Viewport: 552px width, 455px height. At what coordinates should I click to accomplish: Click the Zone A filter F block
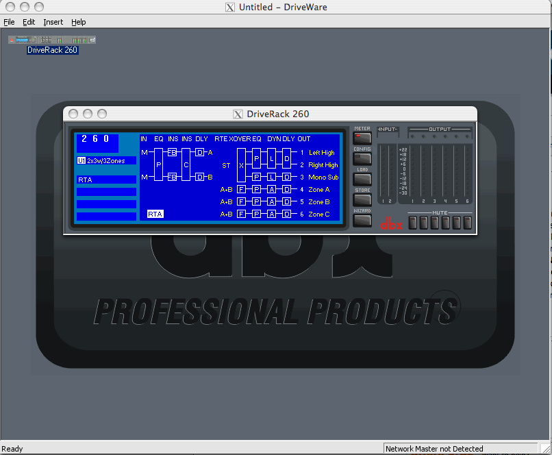241,190
